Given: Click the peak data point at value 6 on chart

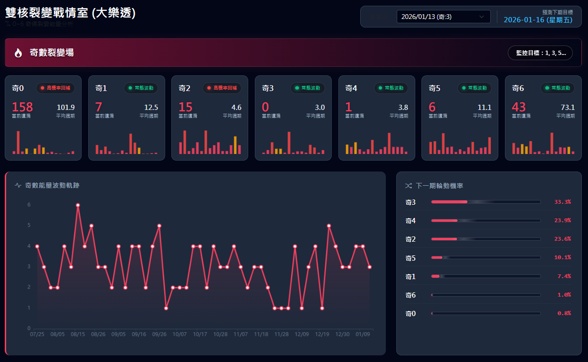Looking at the screenshot, I should click(78, 205).
